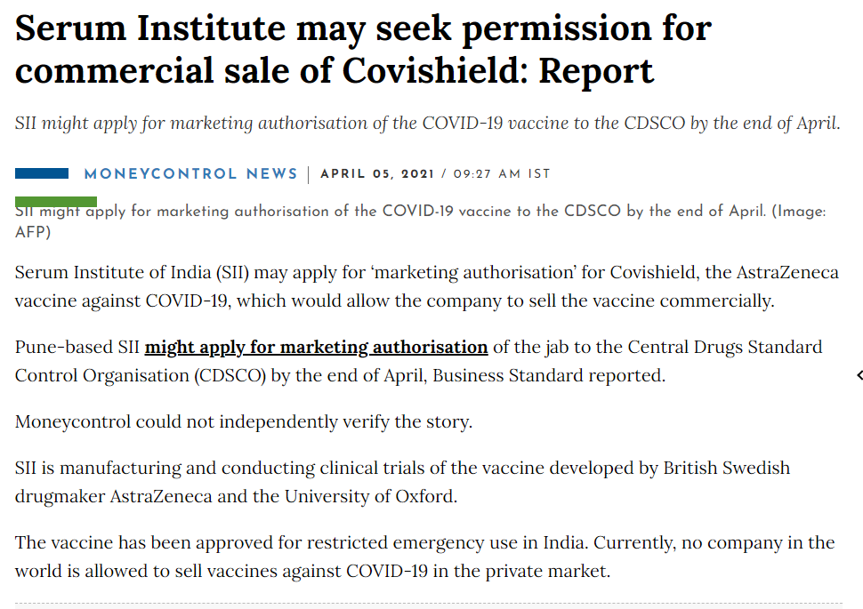The height and width of the screenshot is (609, 863).
Task: Open the MONEYCONTROL NEWS author link
Action: [190, 174]
